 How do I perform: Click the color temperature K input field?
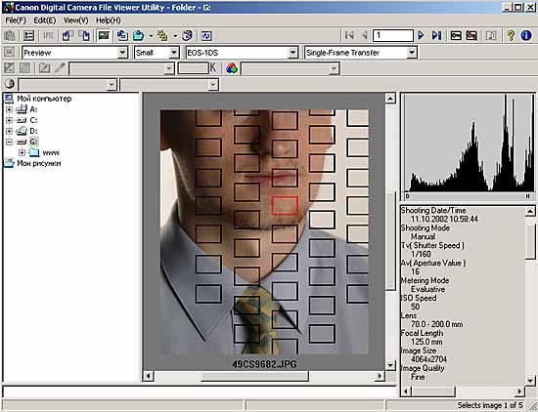click(193, 68)
